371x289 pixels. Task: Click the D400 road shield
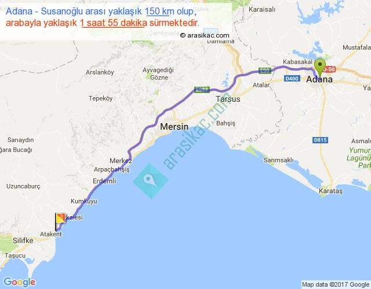click(292, 79)
